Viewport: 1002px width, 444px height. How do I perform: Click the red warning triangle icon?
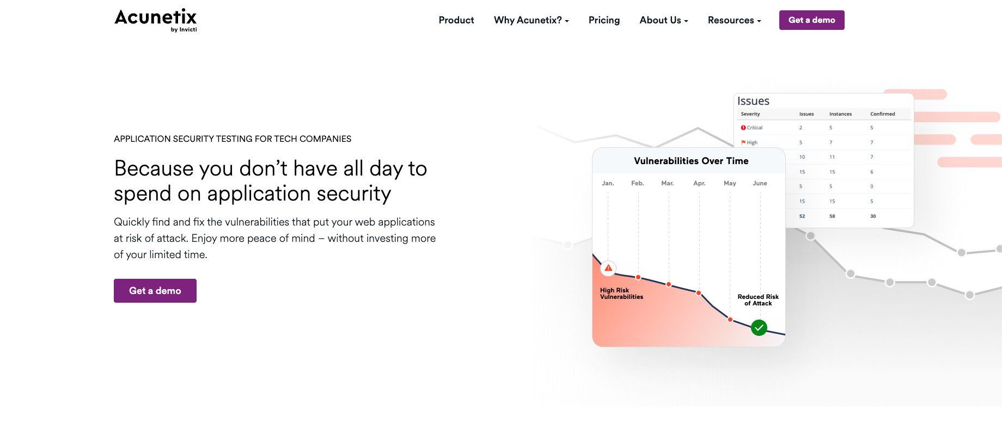click(608, 268)
